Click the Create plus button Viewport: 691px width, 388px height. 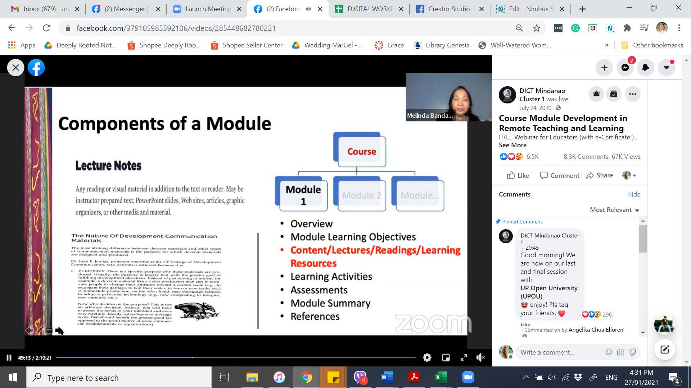604,68
